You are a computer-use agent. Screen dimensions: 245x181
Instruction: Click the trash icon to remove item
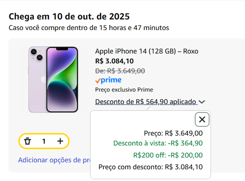(x=28, y=141)
